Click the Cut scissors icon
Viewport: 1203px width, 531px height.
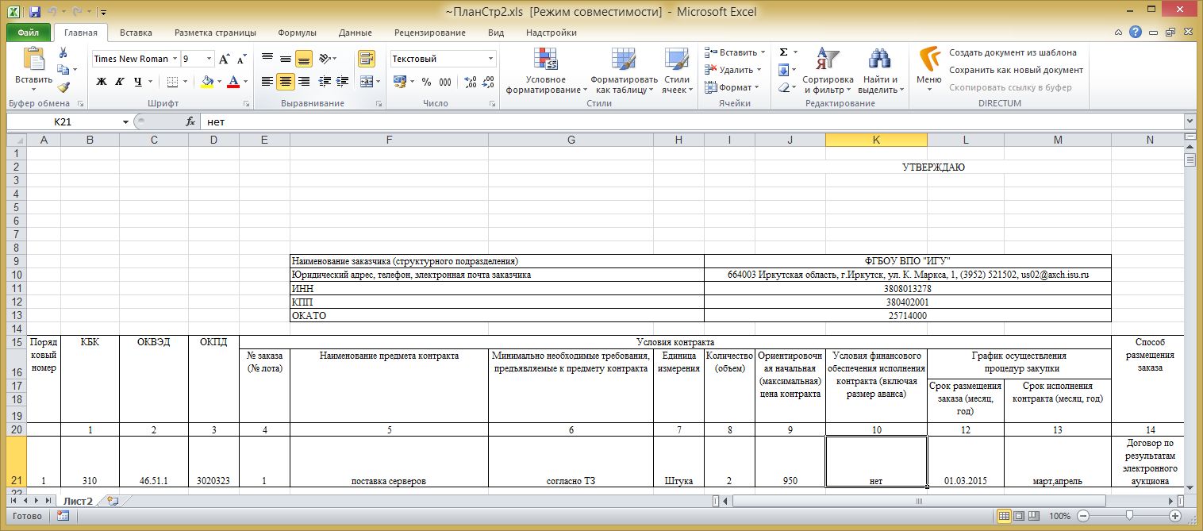point(63,52)
